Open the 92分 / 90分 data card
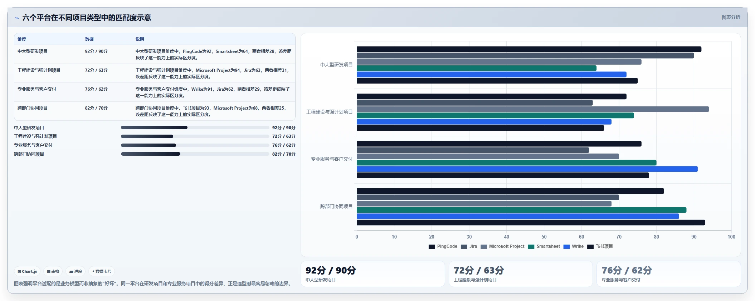This screenshot has height=301, width=755. click(373, 274)
